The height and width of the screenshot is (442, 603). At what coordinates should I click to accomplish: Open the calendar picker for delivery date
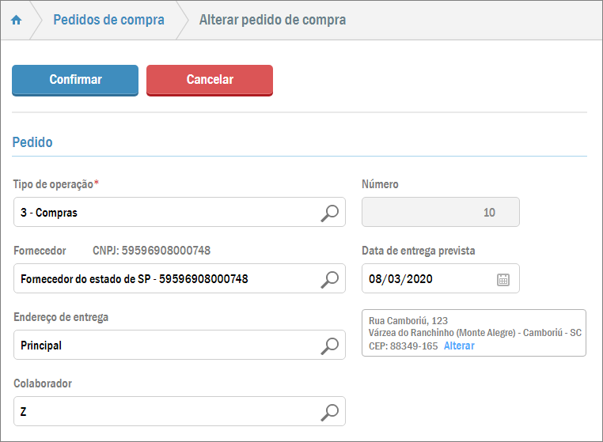pyautogui.click(x=503, y=279)
